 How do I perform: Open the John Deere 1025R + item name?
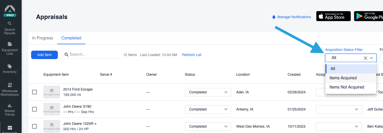[80, 124]
